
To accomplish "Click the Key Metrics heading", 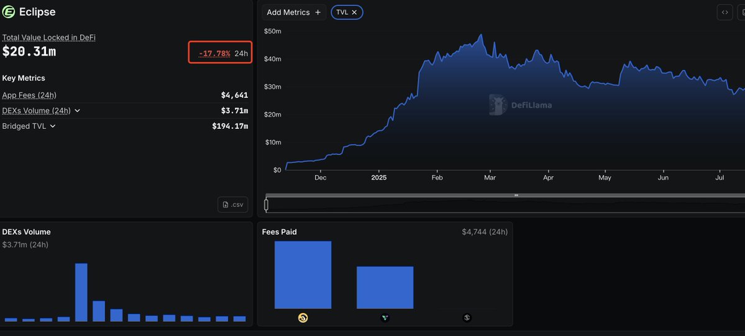I will pyautogui.click(x=24, y=78).
